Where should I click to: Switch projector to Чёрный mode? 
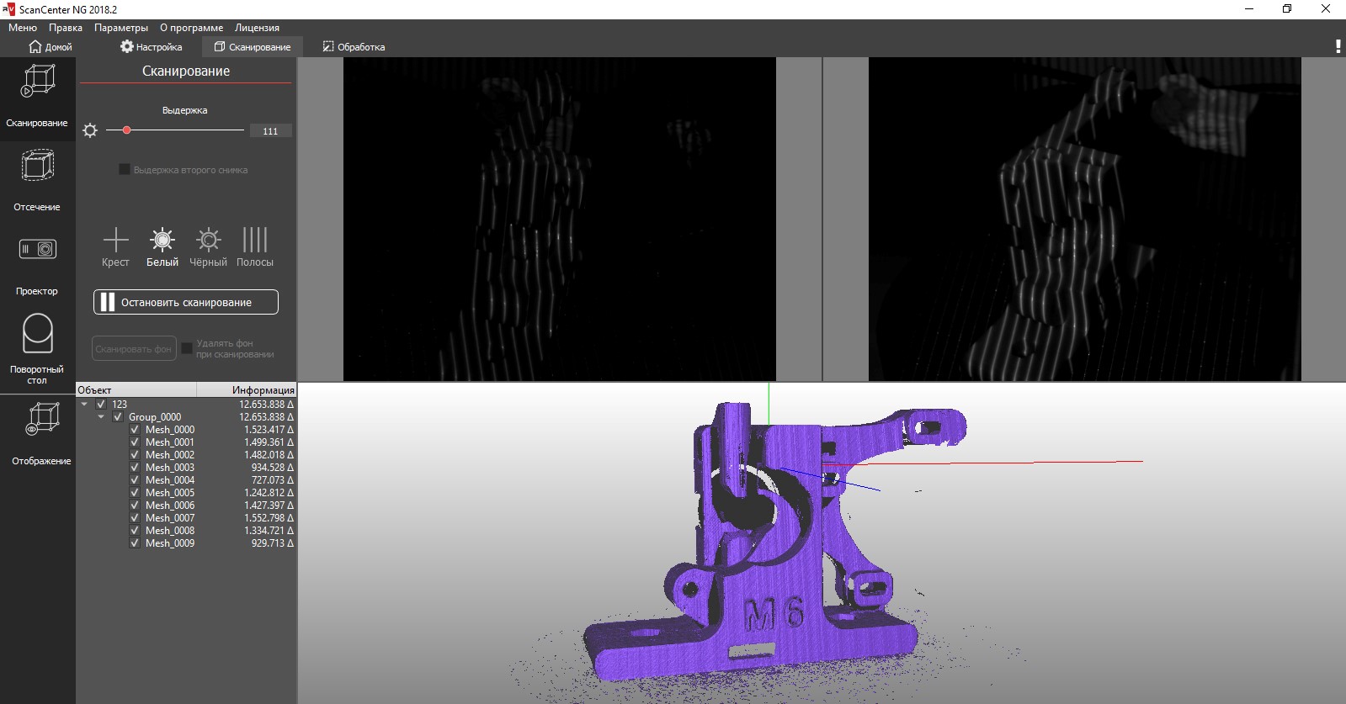click(x=208, y=241)
